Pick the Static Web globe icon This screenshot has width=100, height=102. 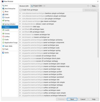point(3,46)
